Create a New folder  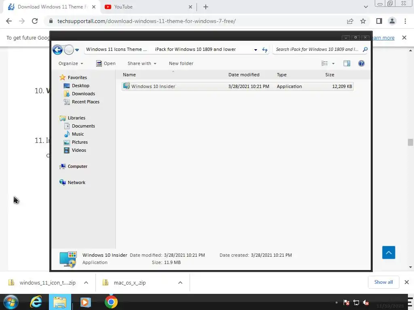click(x=181, y=63)
